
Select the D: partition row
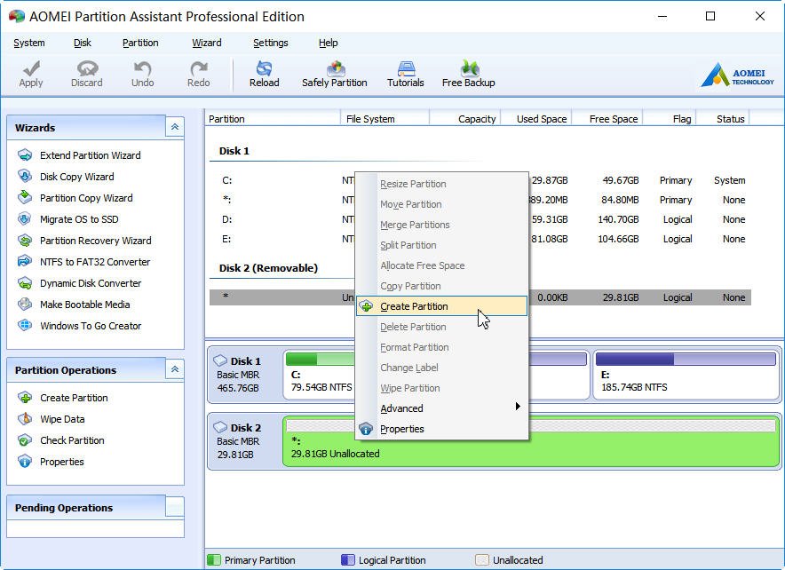[480, 219]
